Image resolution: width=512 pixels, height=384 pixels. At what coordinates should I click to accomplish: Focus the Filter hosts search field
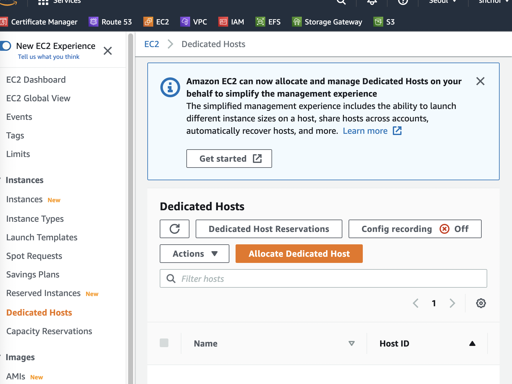point(323,278)
